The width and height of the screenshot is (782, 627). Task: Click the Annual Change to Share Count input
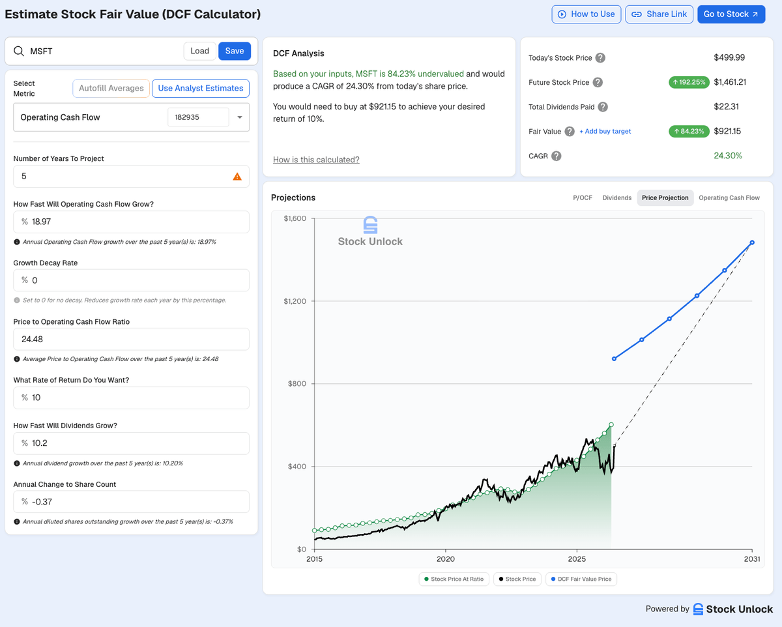tap(131, 502)
